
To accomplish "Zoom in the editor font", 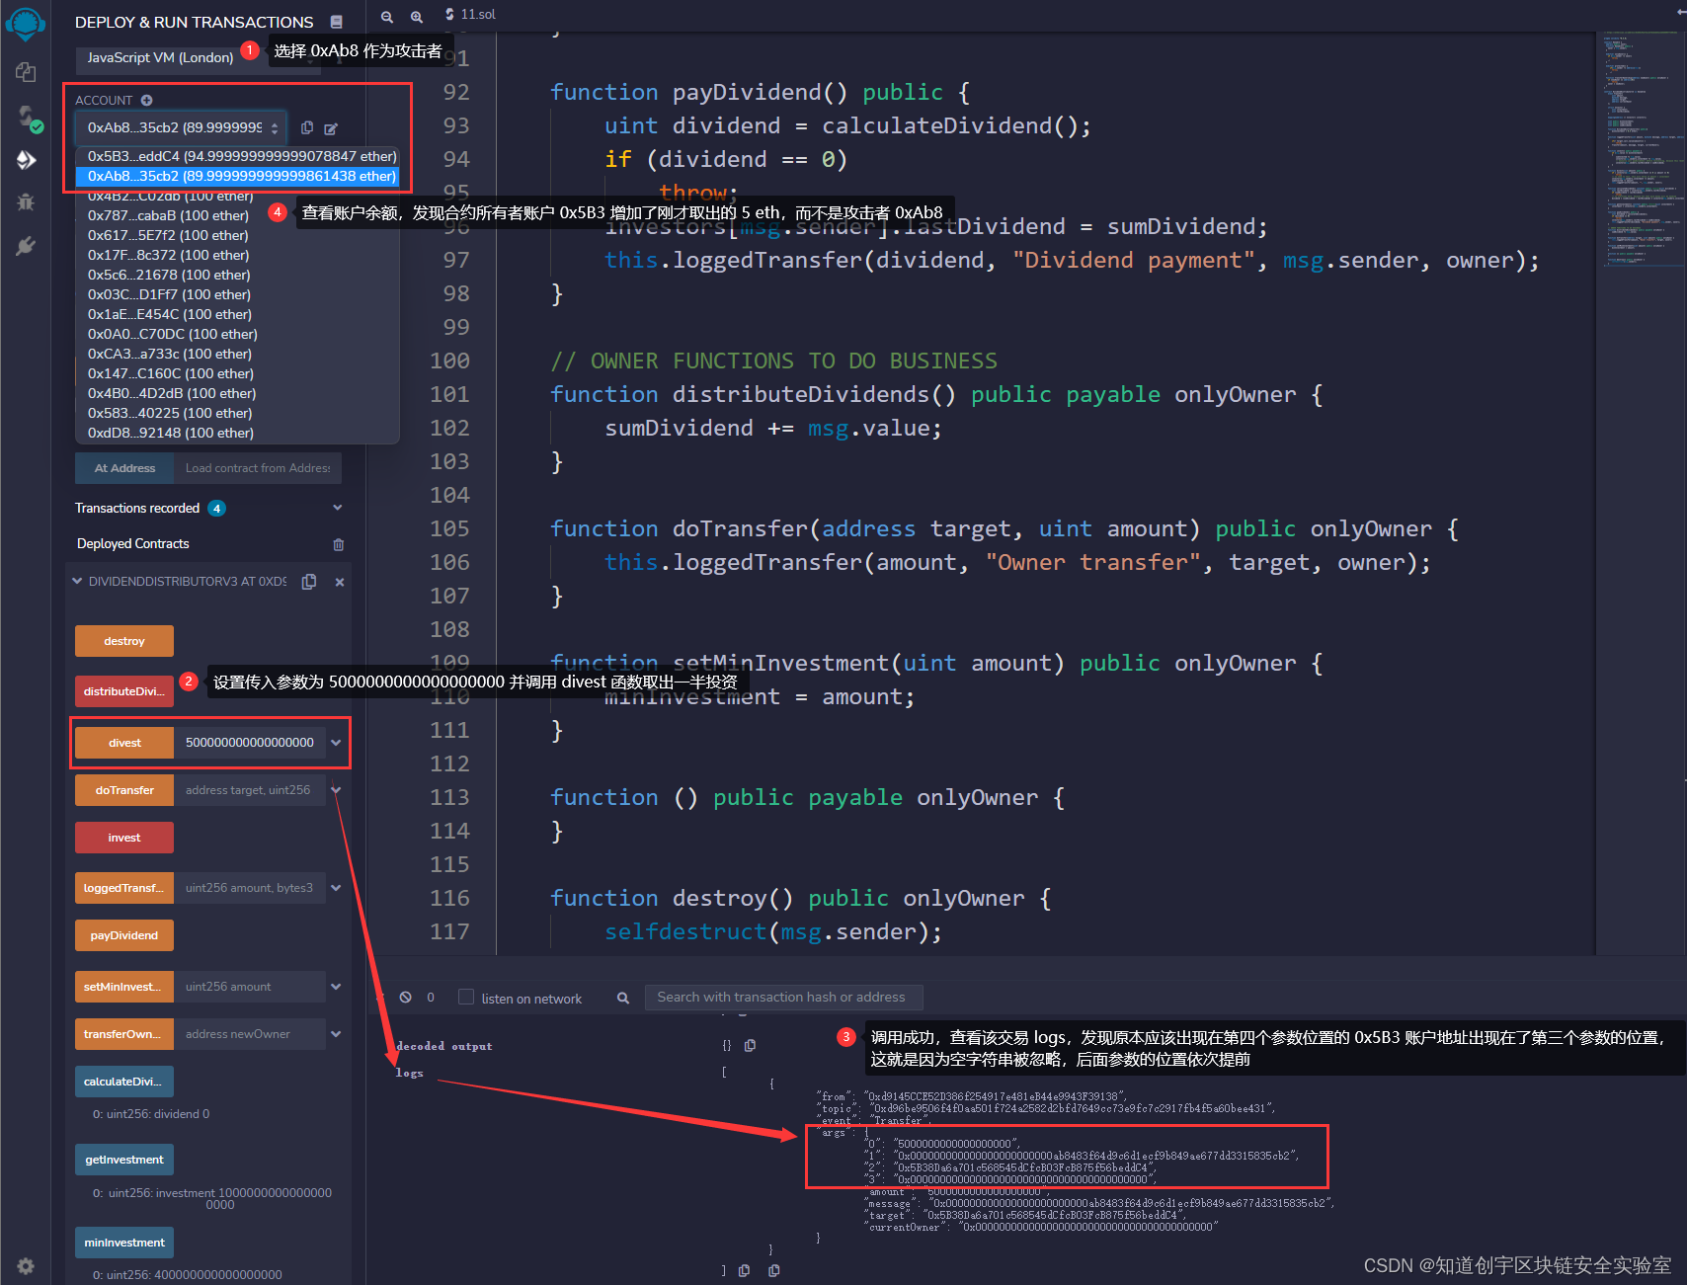I will point(417,16).
